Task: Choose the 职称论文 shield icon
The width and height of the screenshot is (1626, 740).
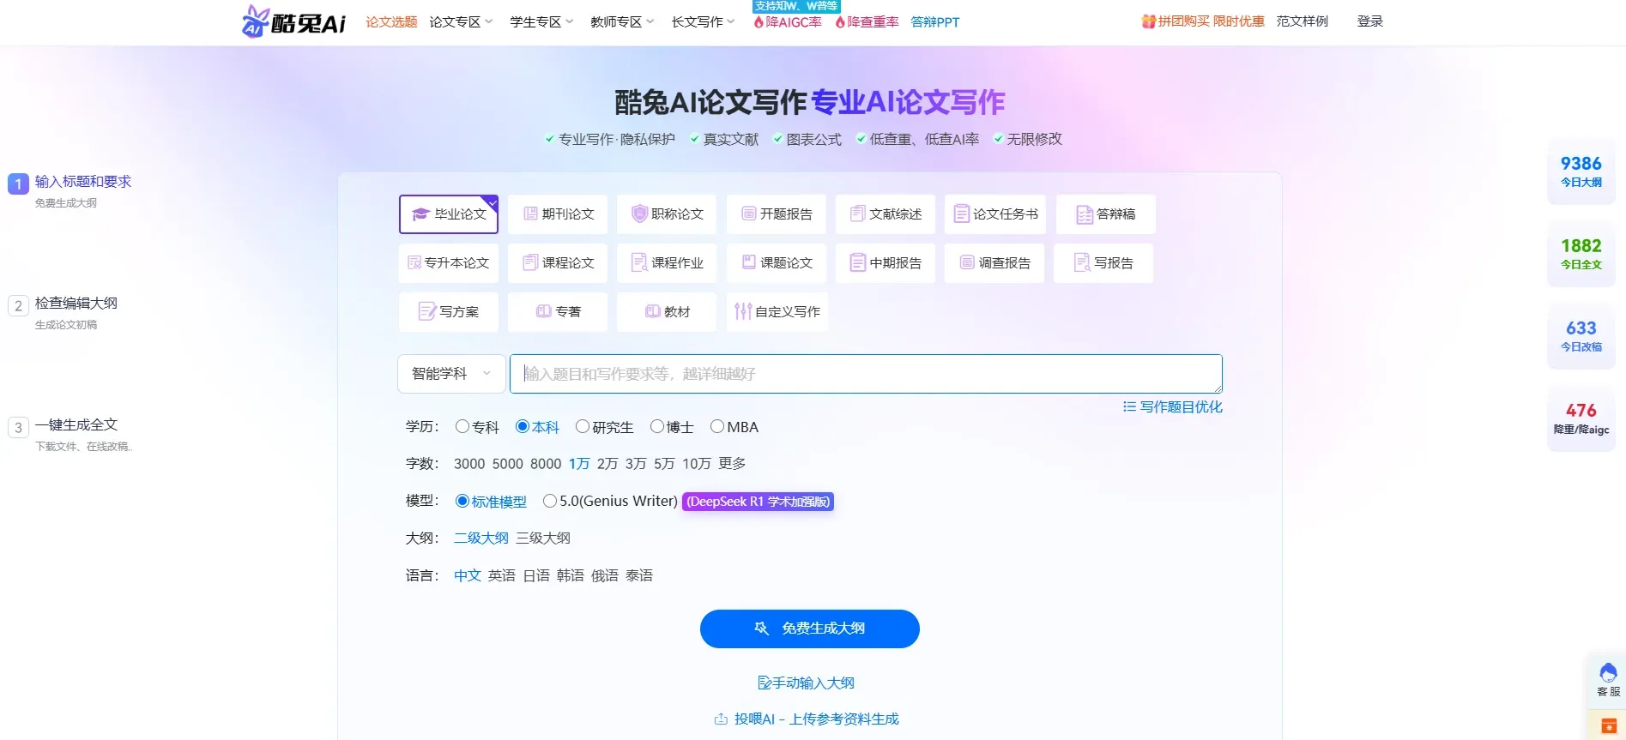Action: [638, 214]
